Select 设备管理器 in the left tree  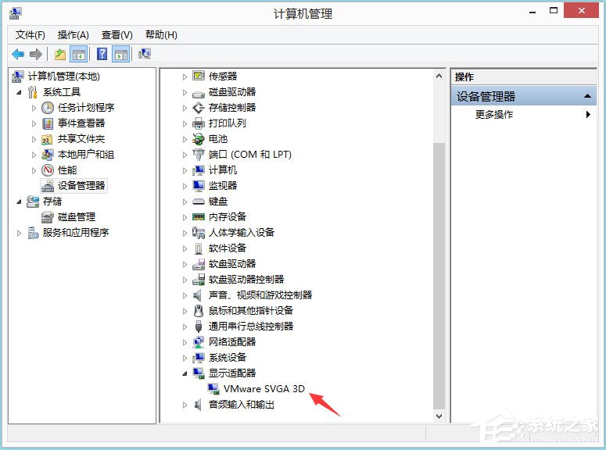[81, 186]
